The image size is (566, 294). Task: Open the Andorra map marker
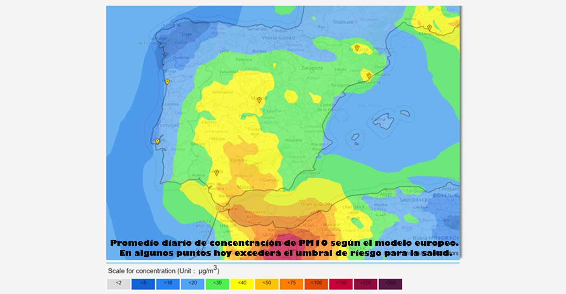coord(357,47)
